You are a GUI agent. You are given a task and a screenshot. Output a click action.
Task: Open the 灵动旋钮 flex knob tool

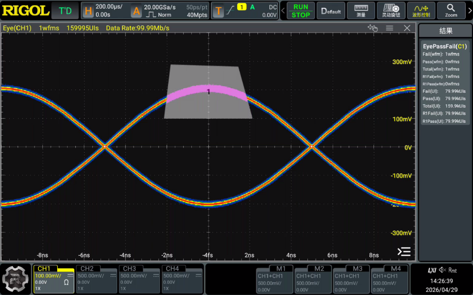pyautogui.click(x=391, y=11)
